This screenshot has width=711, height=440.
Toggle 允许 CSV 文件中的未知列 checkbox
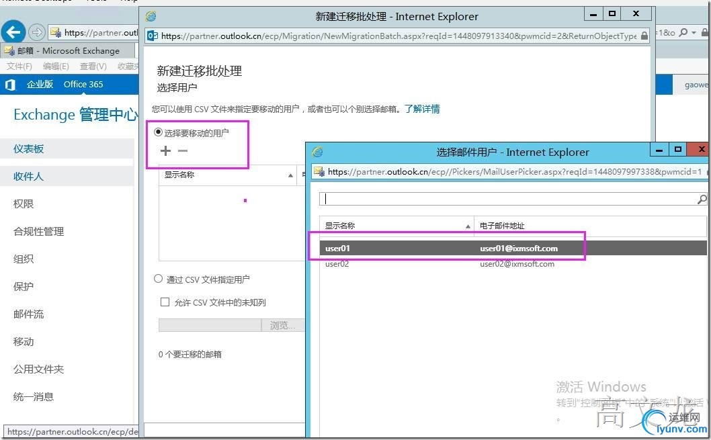coord(165,302)
